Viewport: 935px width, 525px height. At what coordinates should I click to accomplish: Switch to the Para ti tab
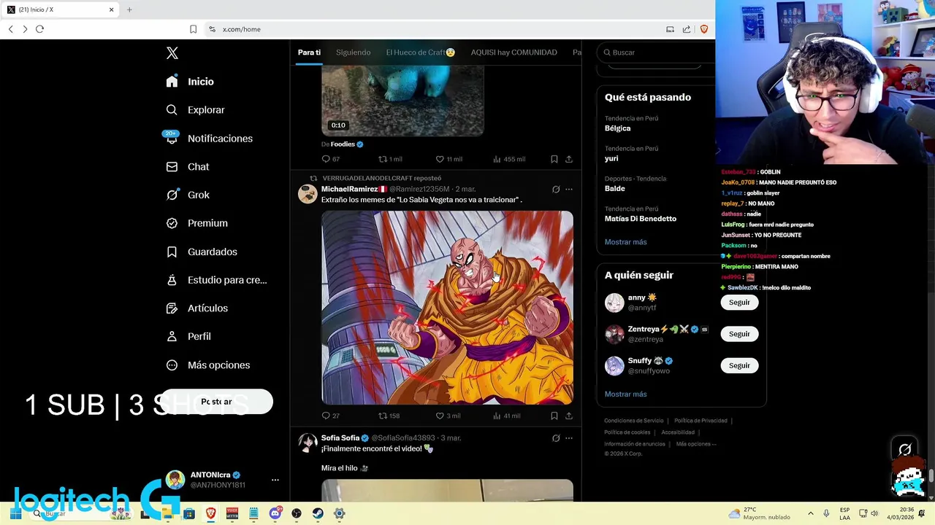point(309,52)
